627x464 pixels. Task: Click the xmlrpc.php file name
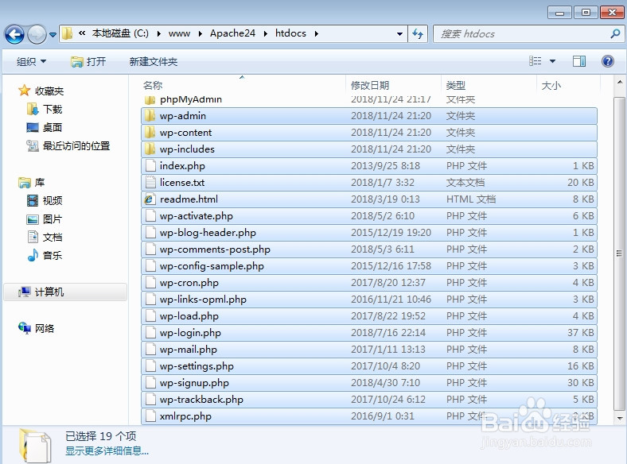click(x=185, y=416)
